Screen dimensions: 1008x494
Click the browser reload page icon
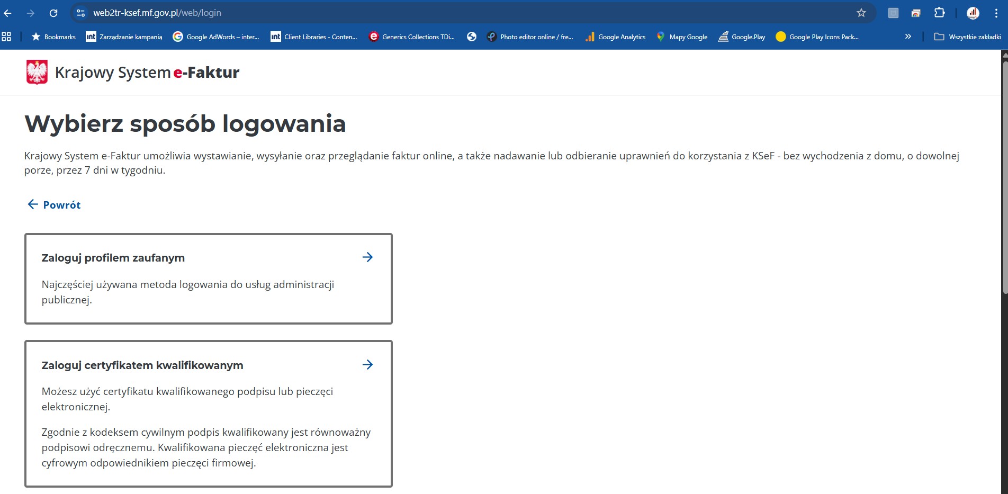pos(53,13)
